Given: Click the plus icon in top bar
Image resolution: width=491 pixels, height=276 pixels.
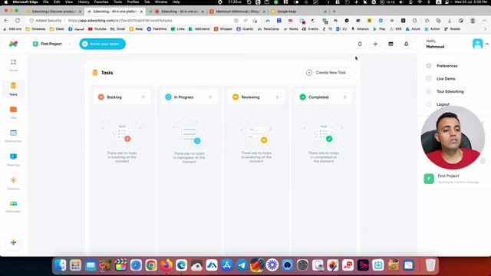Looking at the screenshot, I should click(x=375, y=44).
